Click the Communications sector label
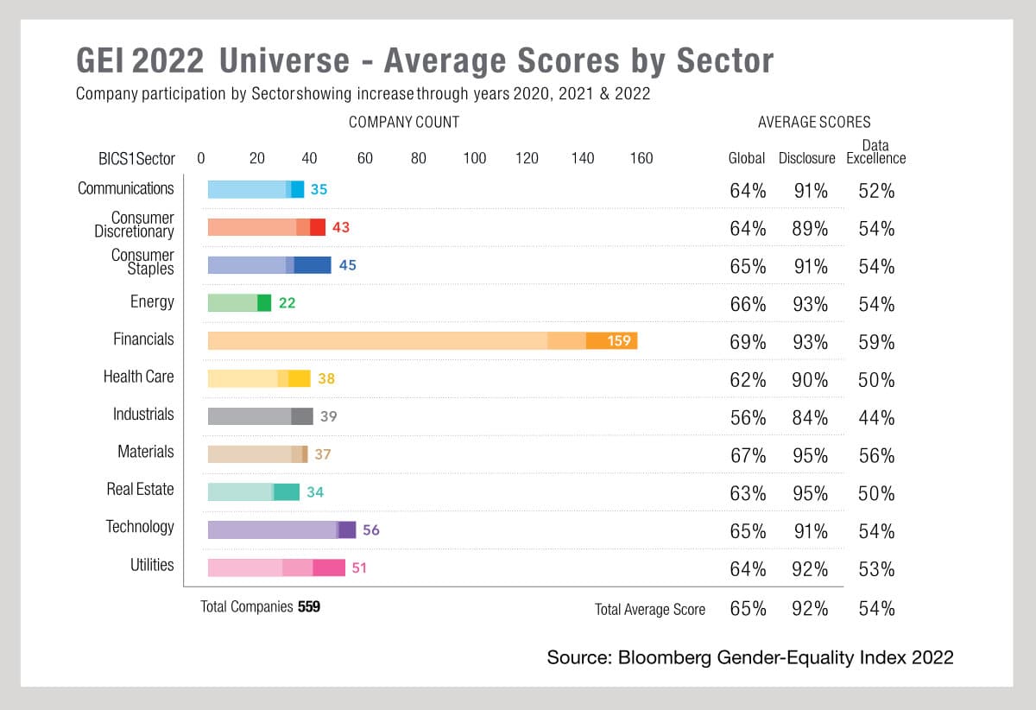The height and width of the screenshot is (710, 1036). pos(126,188)
